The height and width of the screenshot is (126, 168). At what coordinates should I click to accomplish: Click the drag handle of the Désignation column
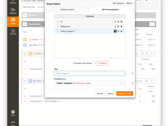click(x=58, y=26)
